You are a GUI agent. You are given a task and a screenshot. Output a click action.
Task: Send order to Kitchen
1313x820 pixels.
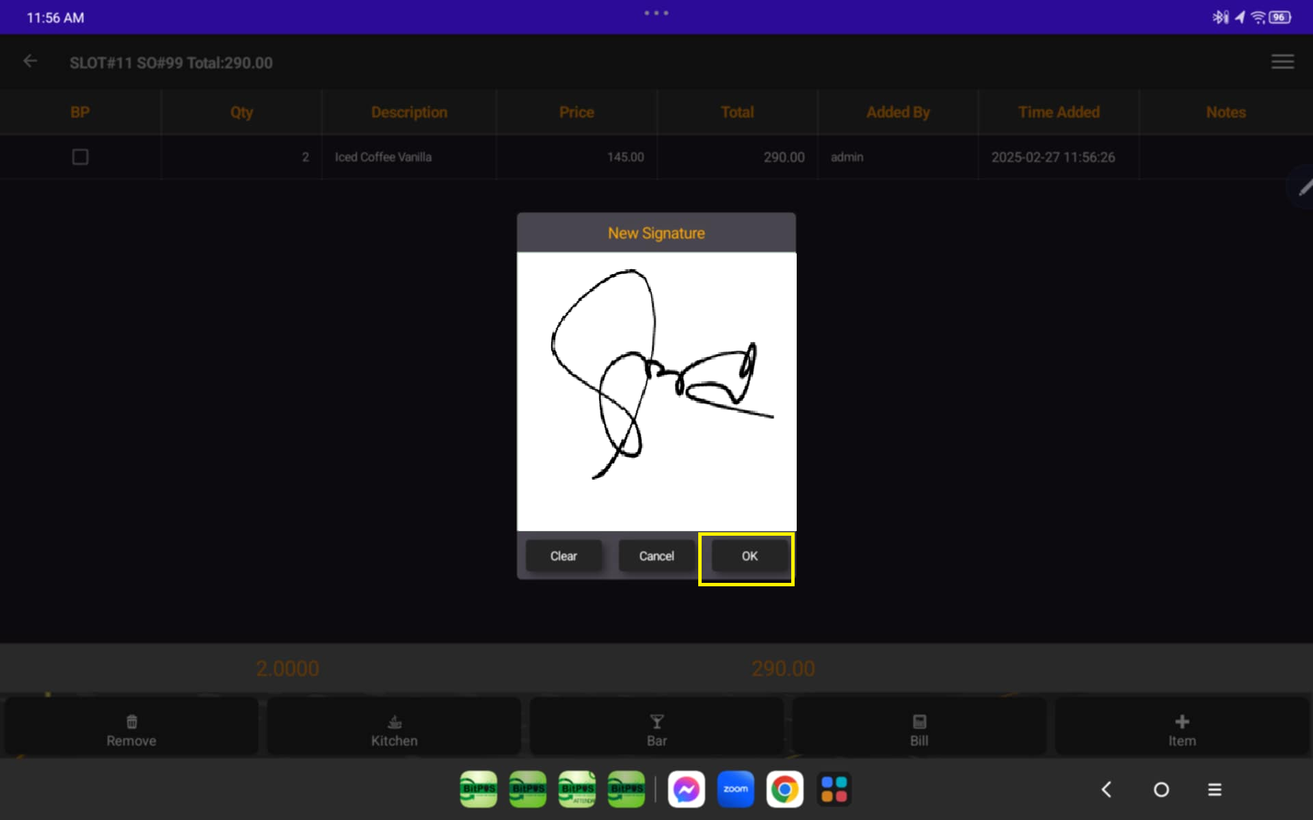(394, 729)
